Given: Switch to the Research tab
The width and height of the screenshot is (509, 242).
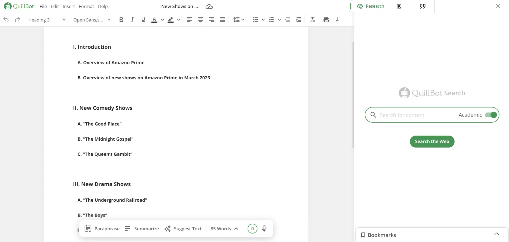Looking at the screenshot, I should 371,6.
